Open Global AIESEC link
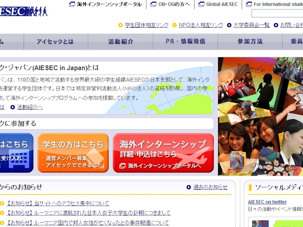This screenshot has width=303, height=227. 222,4
